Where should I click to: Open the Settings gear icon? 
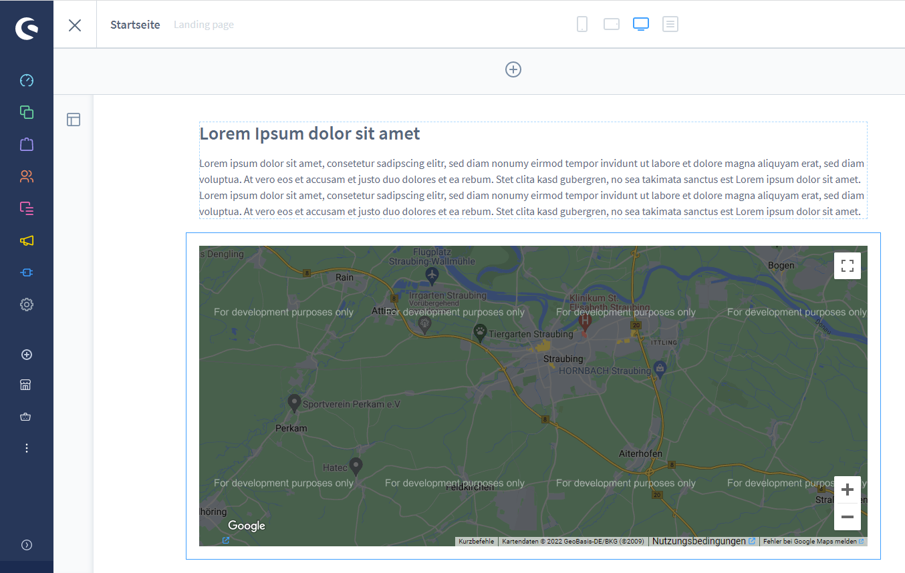[x=27, y=305]
